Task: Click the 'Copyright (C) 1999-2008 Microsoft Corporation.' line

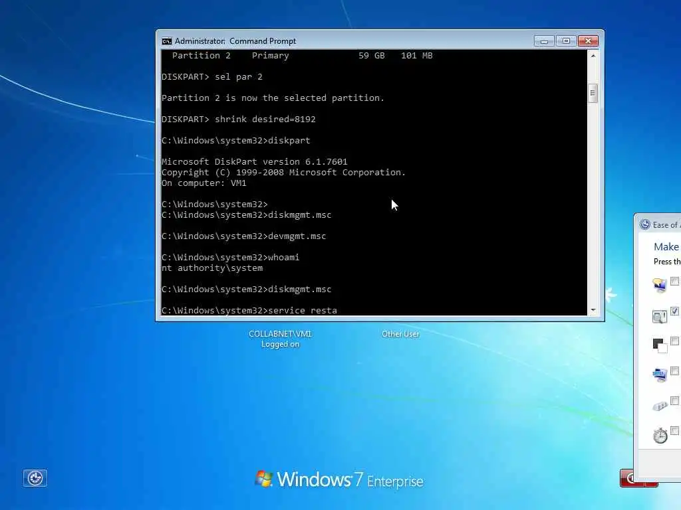Action: point(283,172)
